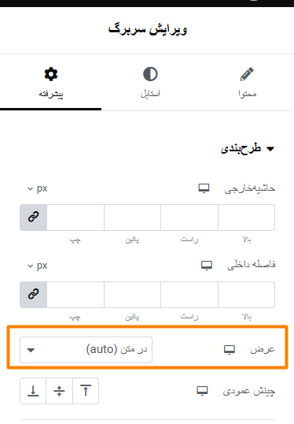Open the پیشرفته (Advanced) gear tab
The width and height of the screenshot is (294, 424).
tap(51, 83)
